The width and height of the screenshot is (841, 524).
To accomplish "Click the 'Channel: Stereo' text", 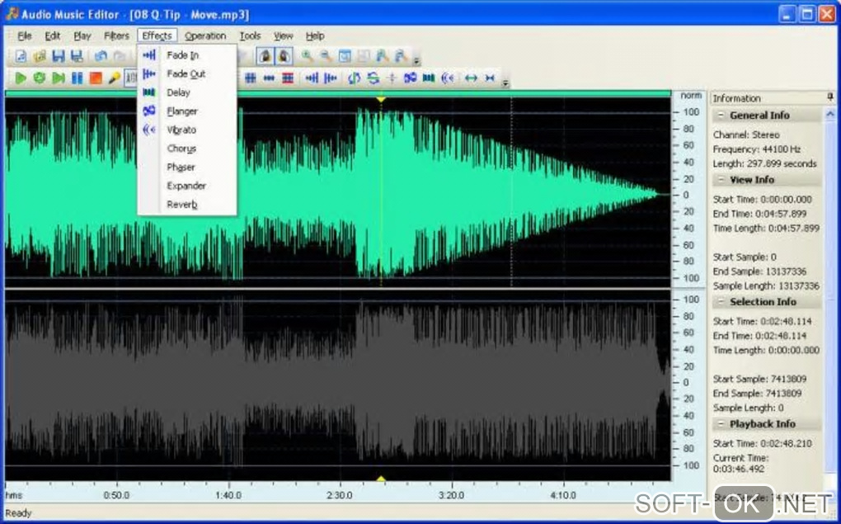I will pyautogui.click(x=746, y=135).
